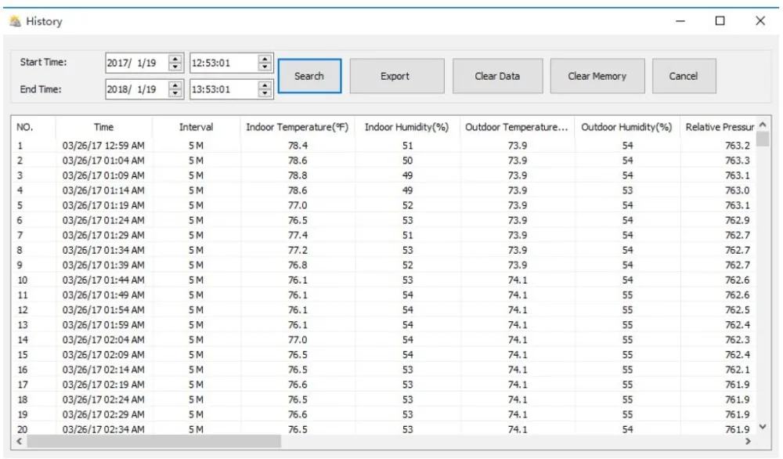Increase the End Time date with up arrow
Screen dimensions: 783x459
175,85
